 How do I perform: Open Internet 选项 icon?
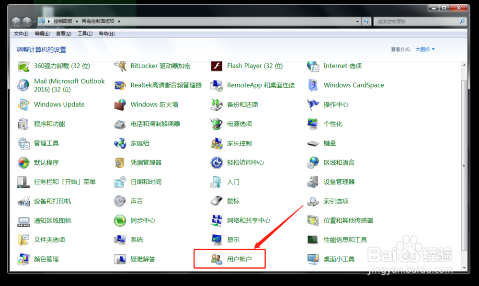[x=313, y=66]
